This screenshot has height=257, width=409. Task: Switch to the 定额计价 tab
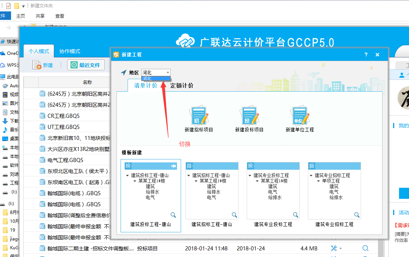[182, 85]
